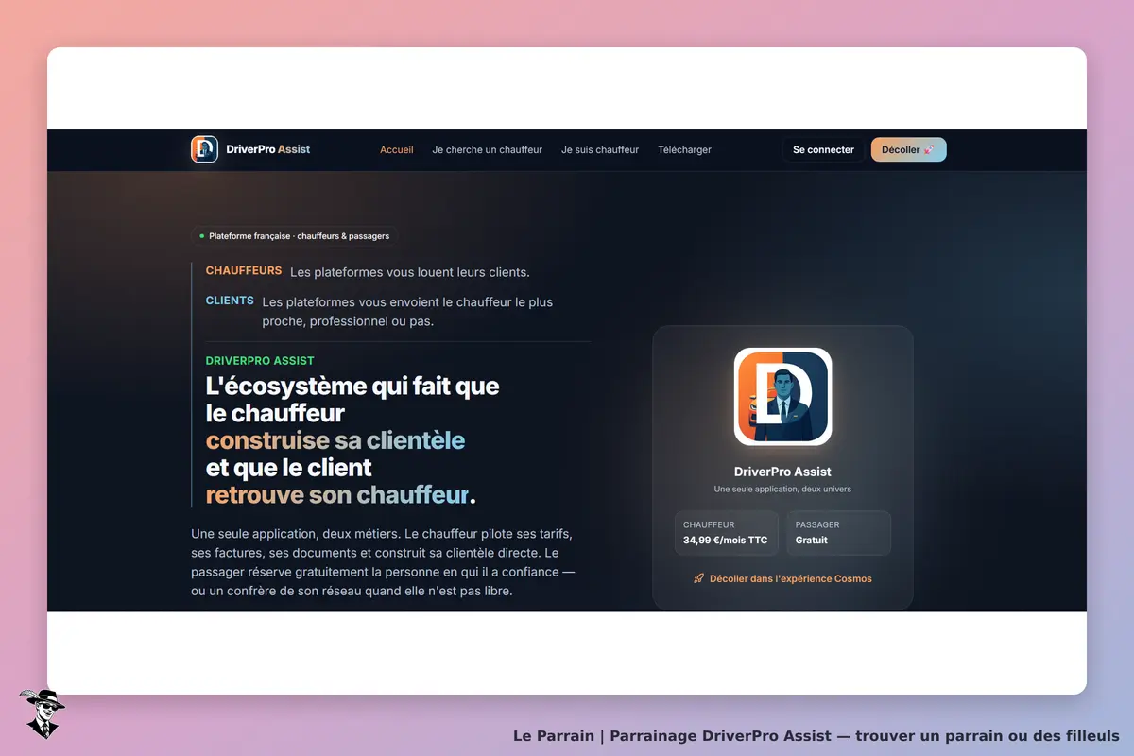Click the headline text construise sa clientèle

pos(335,440)
